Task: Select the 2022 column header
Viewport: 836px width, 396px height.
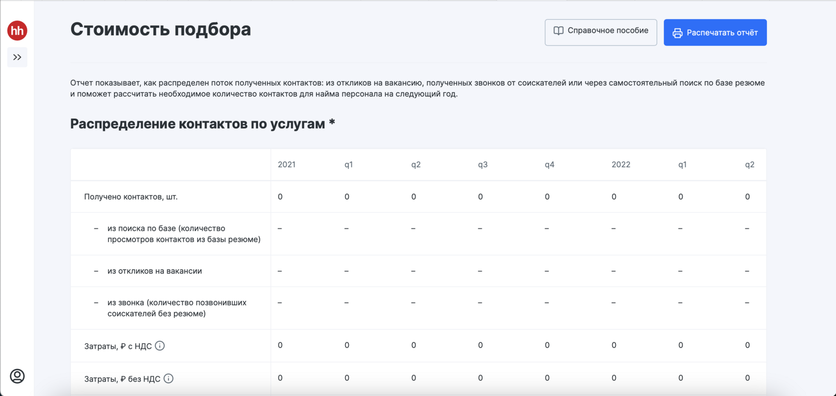Action: click(621, 165)
